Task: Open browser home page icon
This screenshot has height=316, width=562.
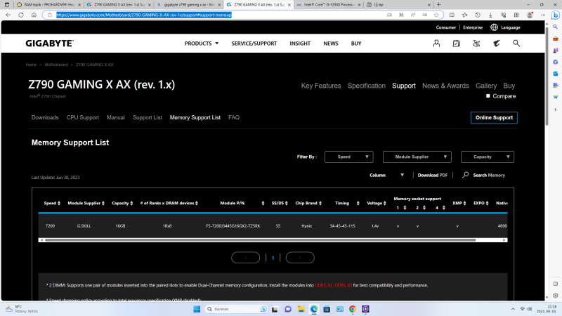Action: [34, 15]
